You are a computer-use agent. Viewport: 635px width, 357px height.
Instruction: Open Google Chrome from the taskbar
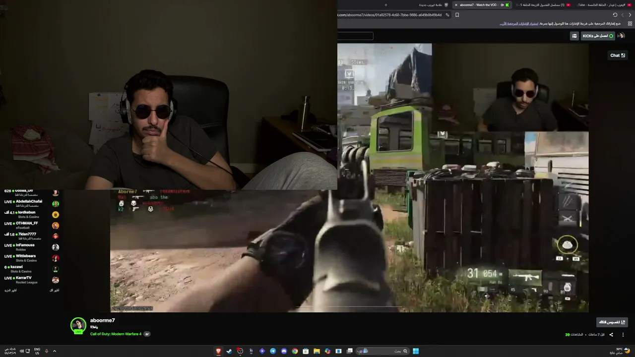(x=295, y=351)
